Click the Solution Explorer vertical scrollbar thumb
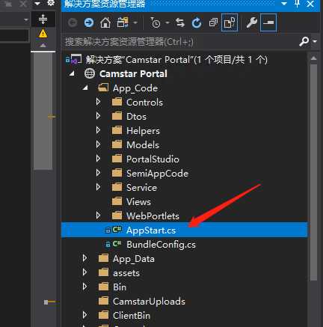 (314, 172)
